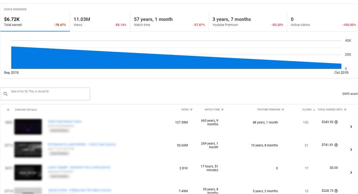Image resolution: width=358 pixels, height=194 pixels.
Task: Click the 10 years, 8 months premium cell
Action: (x=265, y=145)
